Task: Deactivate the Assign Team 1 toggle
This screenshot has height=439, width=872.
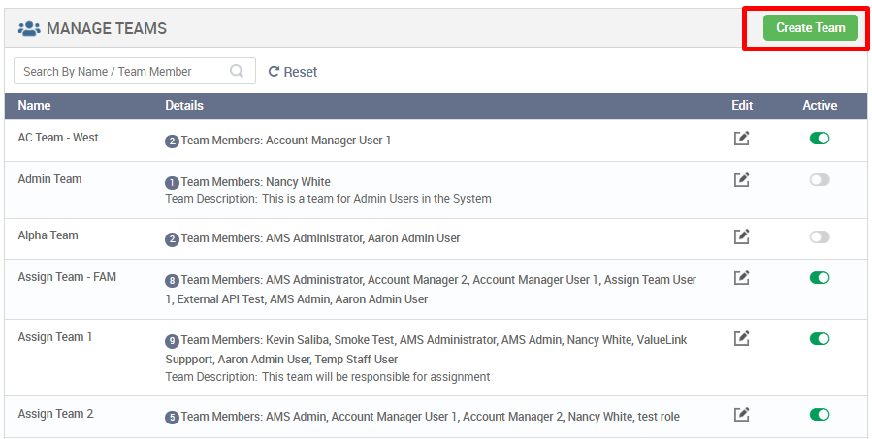Action: pos(820,338)
